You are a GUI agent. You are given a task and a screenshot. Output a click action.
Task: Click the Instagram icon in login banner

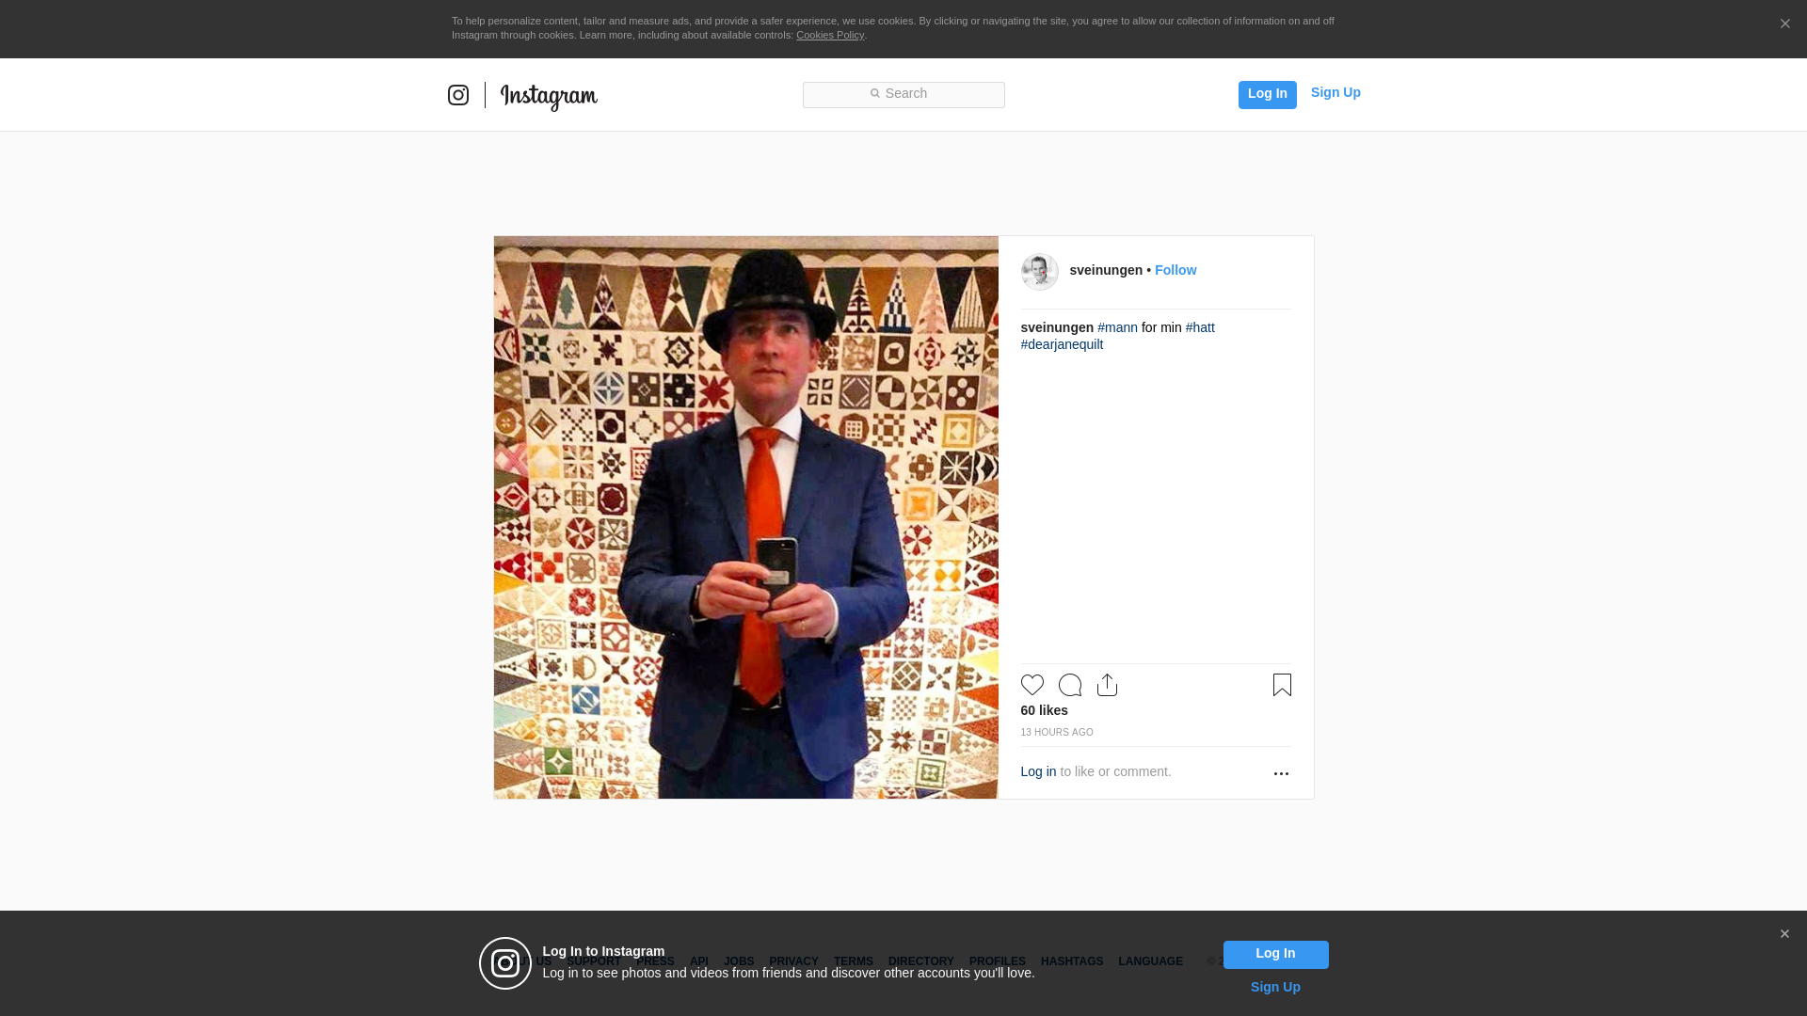pyautogui.click(x=505, y=963)
